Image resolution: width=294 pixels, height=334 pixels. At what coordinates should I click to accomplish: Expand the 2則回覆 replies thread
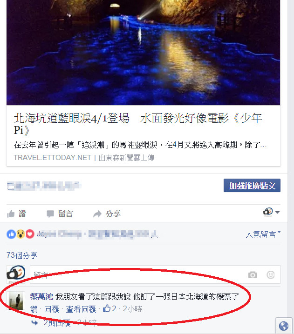[x=57, y=323]
